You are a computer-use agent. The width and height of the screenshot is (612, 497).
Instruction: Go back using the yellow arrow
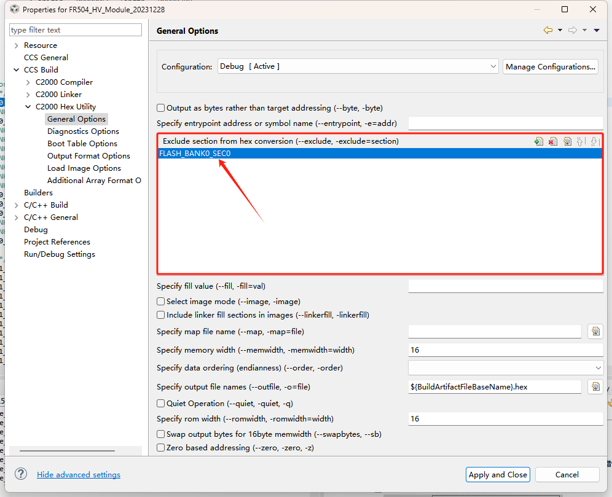click(x=548, y=30)
